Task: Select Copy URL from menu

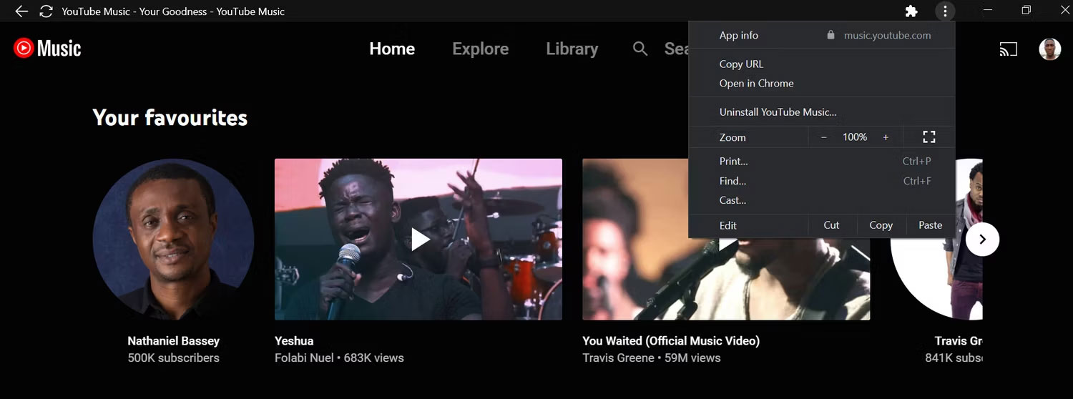Action: (x=821, y=64)
